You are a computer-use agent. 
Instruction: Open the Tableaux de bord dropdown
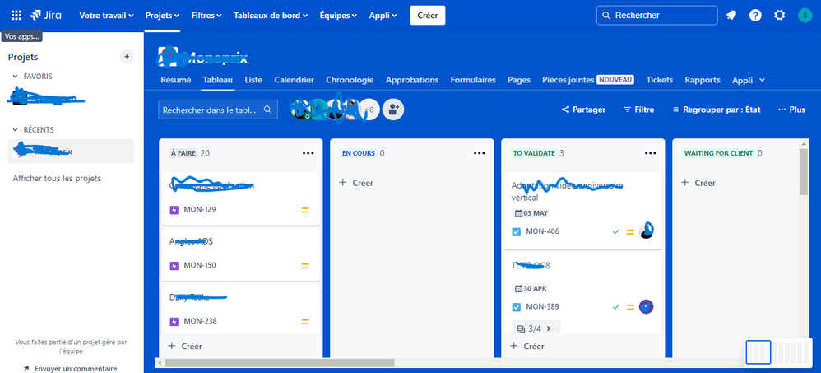point(271,15)
